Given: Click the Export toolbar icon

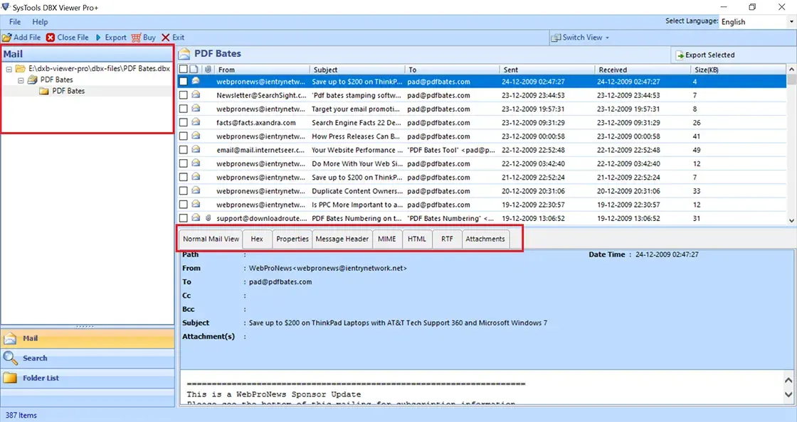Looking at the screenshot, I should click(x=98, y=38).
